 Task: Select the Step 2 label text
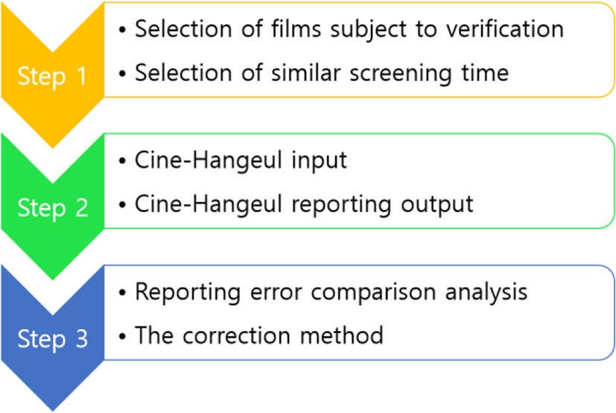pyautogui.click(x=53, y=208)
